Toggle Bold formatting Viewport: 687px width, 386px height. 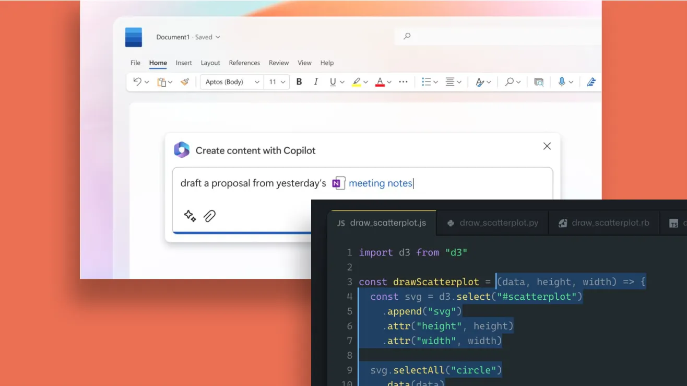299,81
